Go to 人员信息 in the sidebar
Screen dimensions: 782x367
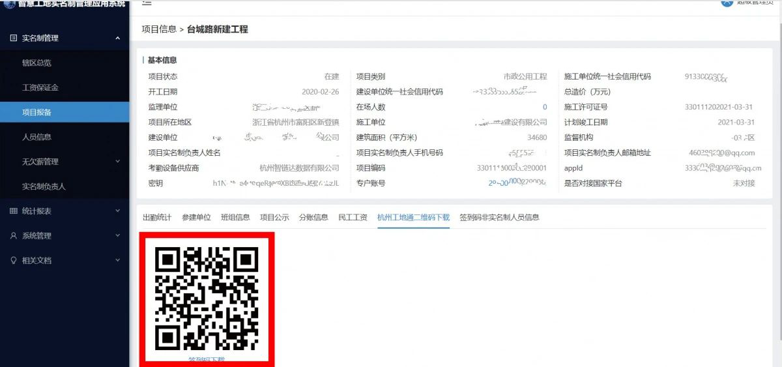tap(36, 138)
